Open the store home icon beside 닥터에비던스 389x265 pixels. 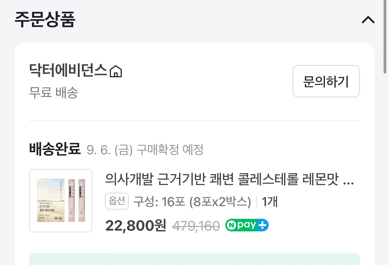[116, 72]
